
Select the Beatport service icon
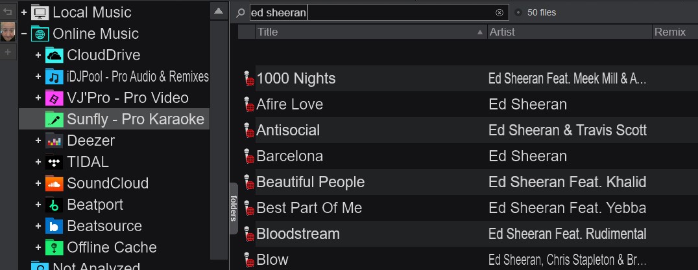point(54,205)
